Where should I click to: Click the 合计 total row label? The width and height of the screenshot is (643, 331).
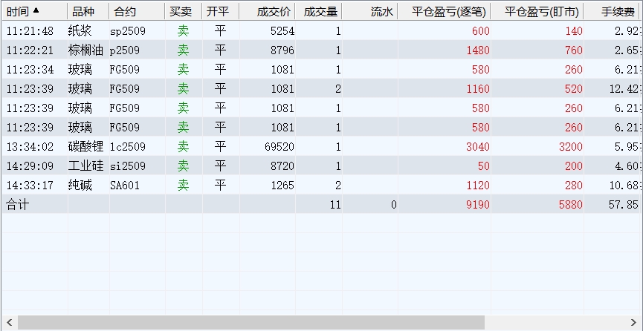pos(18,204)
